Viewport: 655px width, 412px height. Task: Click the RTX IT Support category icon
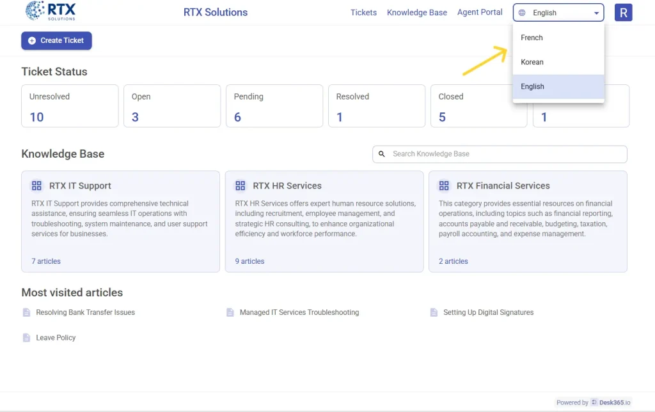pyautogui.click(x=36, y=185)
